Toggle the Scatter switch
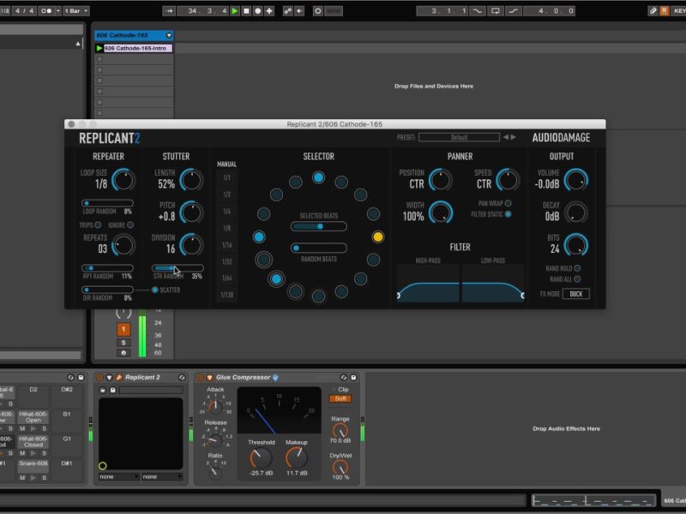686x514 pixels. pyautogui.click(x=154, y=290)
